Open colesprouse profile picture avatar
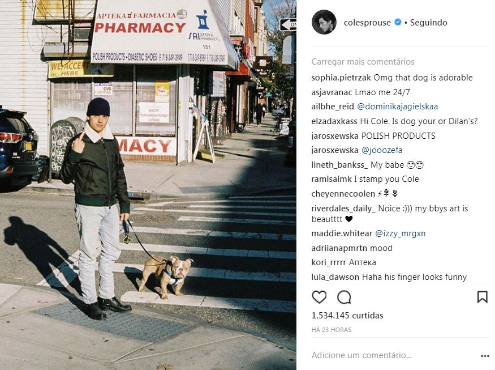This screenshot has height=370, width=495. click(x=324, y=22)
